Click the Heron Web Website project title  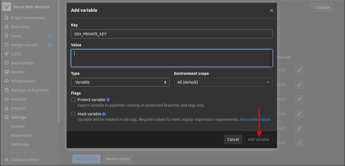[31, 7]
